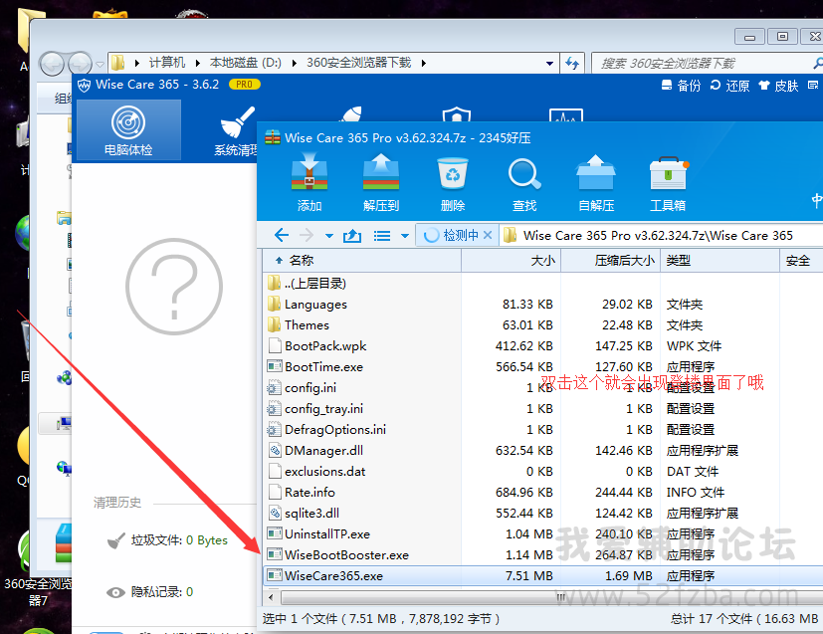Viewport: 823px width, 634px height.
Task: Click the forward button in Explorer window
Action: 80,64
